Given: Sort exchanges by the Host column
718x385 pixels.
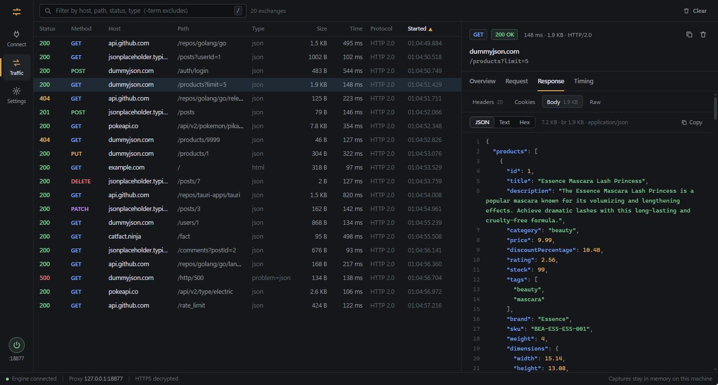Looking at the screenshot, I should [x=114, y=29].
